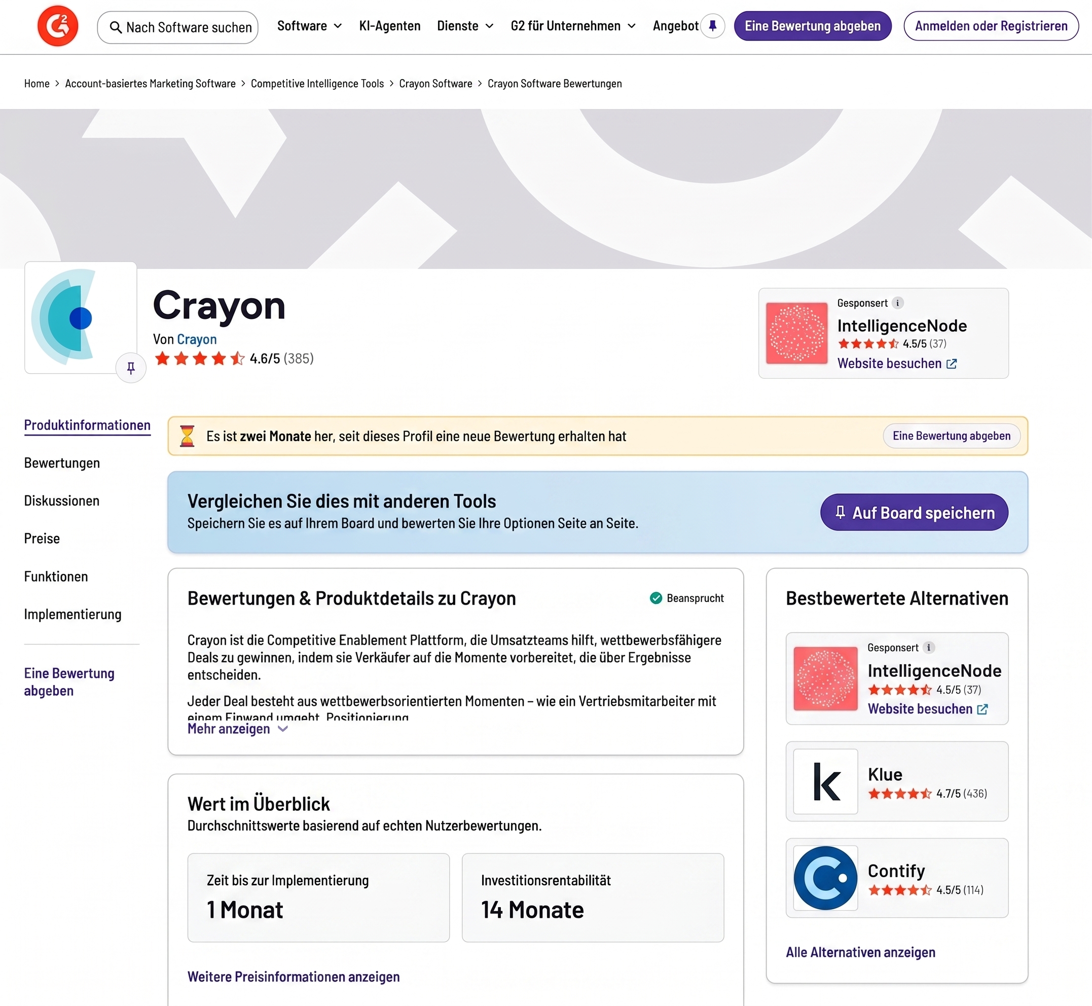Go to Diskussionen section
Viewport: 1092px width, 1006px height.
pyautogui.click(x=61, y=501)
